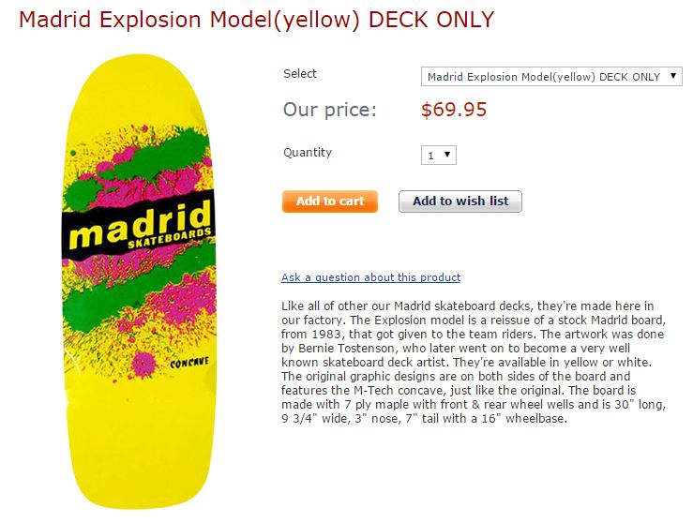Viewport: 693px width, 522px height.
Task: Click the madrid skateboards logo on deck
Action: pos(140,225)
